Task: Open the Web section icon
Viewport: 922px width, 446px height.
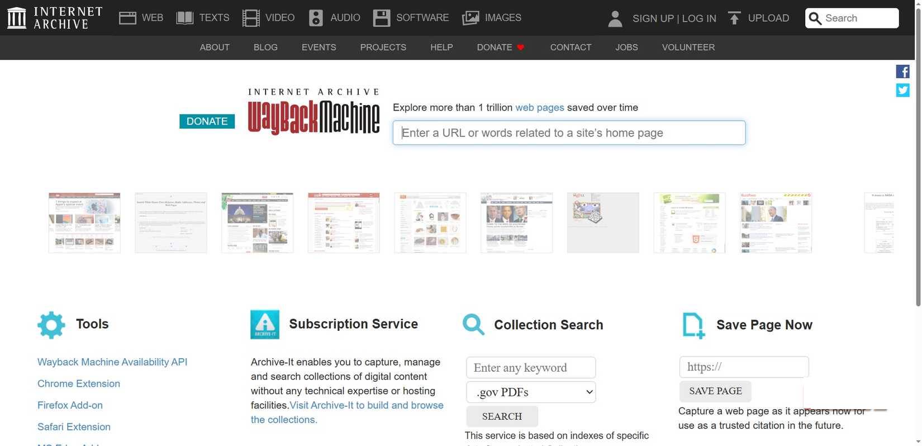Action: pyautogui.click(x=127, y=18)
